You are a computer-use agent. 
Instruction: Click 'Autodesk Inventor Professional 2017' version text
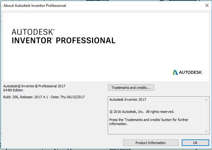34,86
